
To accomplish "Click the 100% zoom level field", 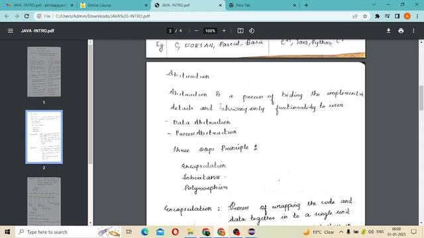I will click(x=210, y=31).
